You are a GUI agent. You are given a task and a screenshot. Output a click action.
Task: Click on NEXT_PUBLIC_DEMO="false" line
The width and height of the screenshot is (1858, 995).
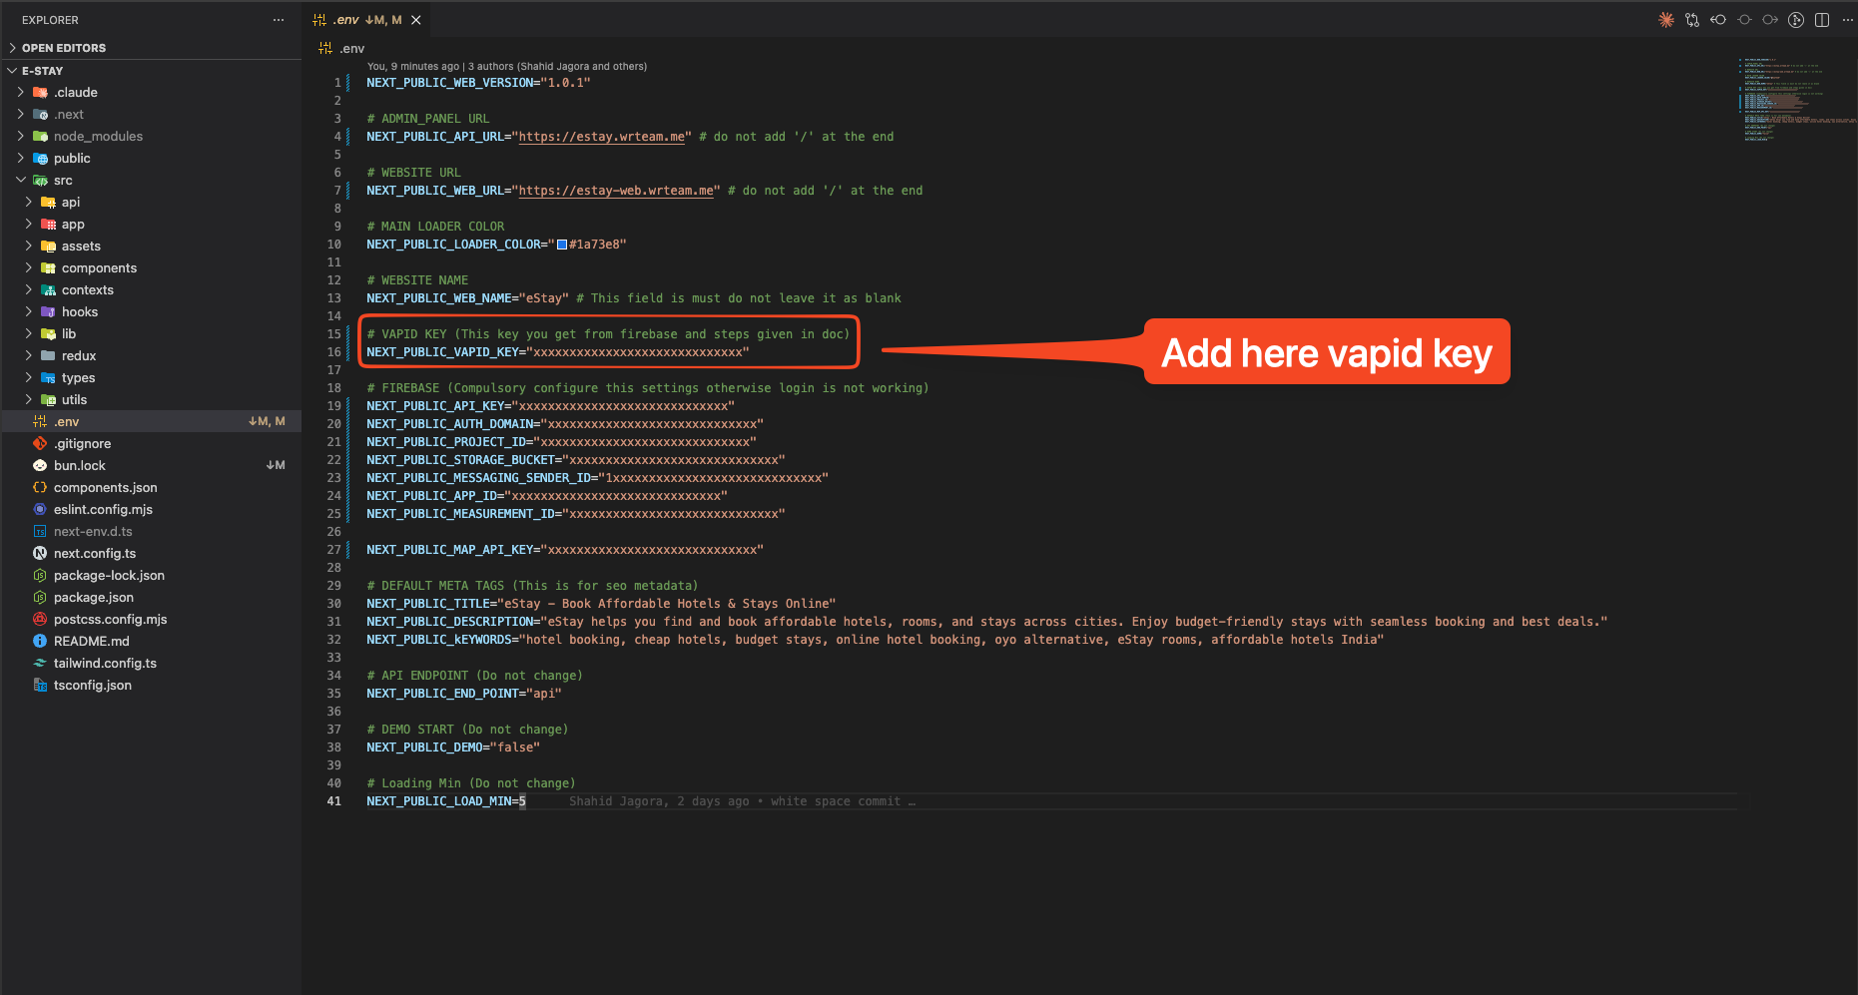pos(453,747)
